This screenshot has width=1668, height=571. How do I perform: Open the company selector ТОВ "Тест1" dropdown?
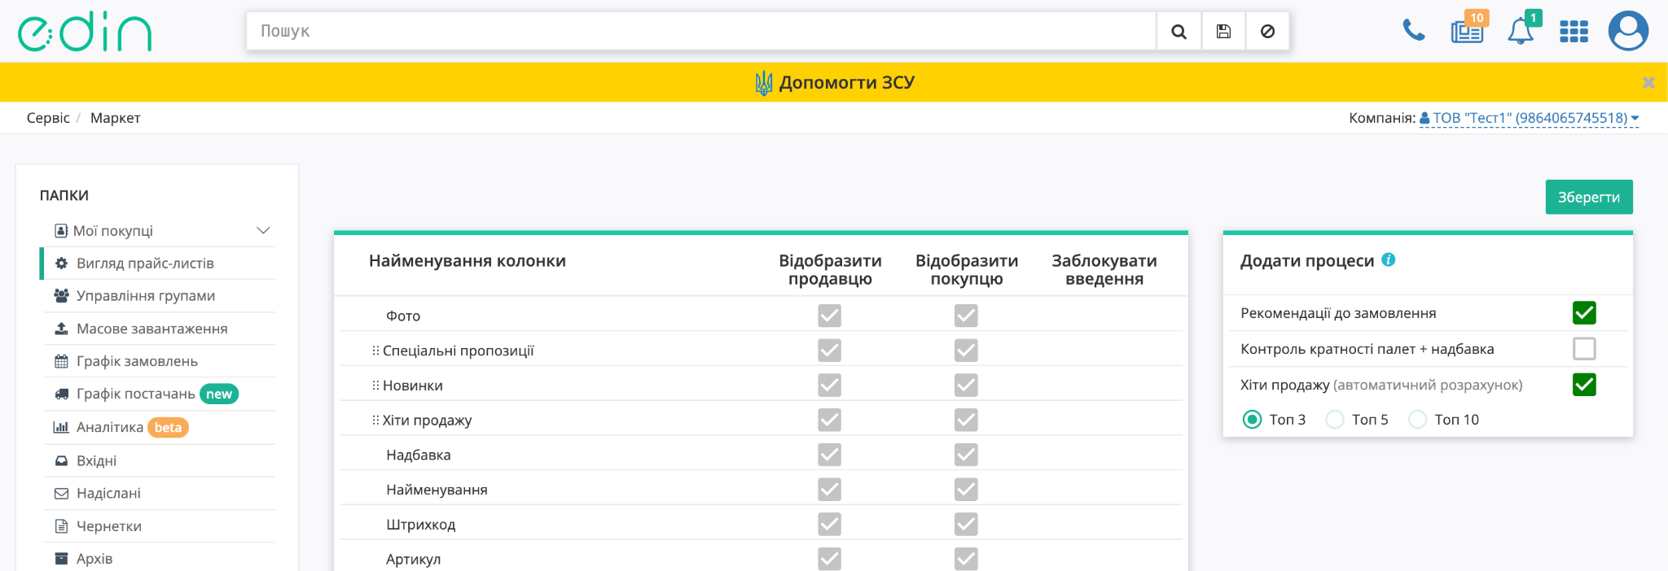(x=1529, y=118)
